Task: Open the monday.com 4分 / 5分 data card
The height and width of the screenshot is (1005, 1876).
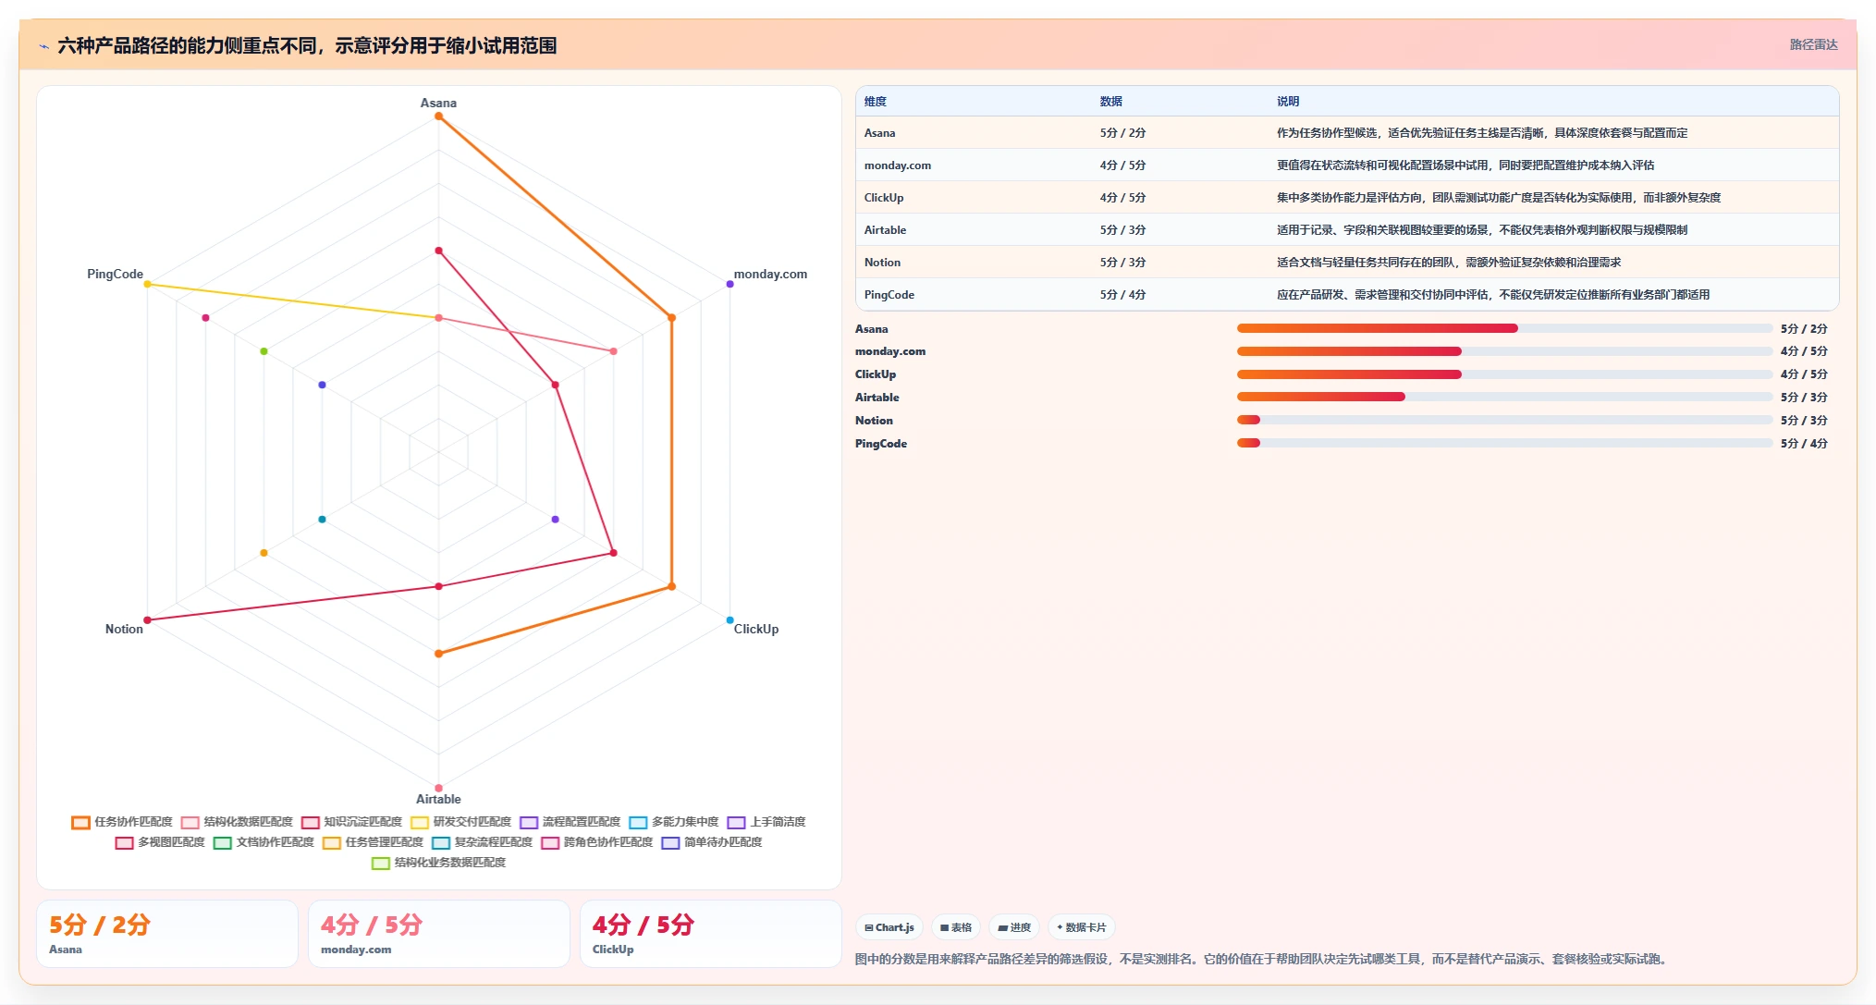Action: (x=439, y=934)
